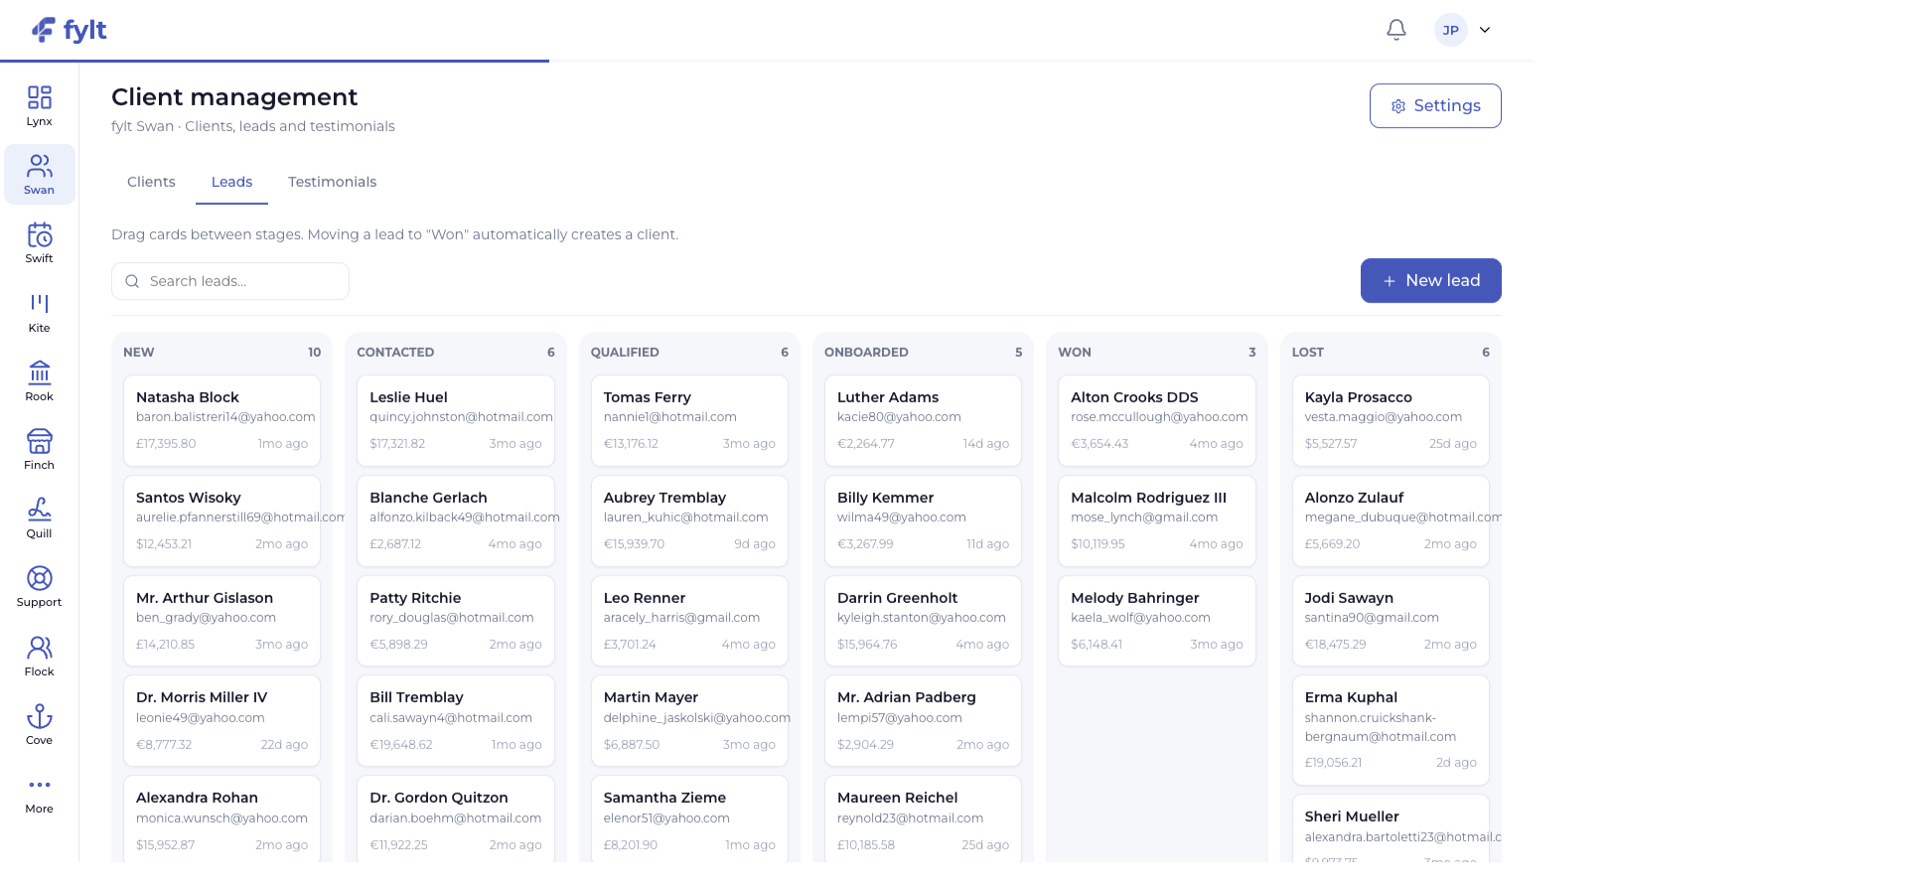Open the Martin Mayer card

tap(689, 720)
